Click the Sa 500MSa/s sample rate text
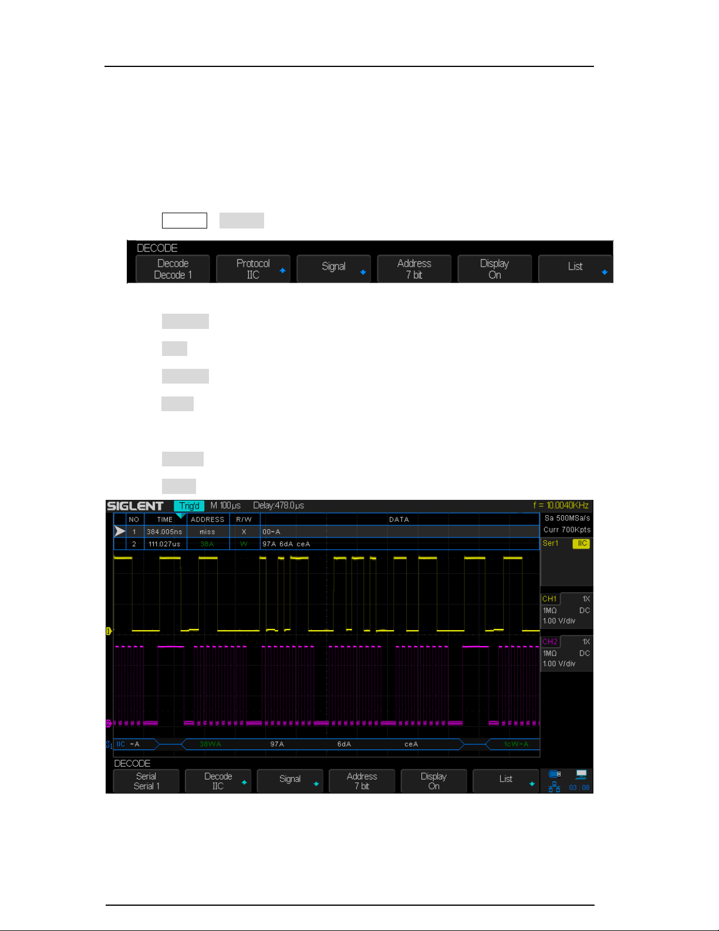Image resolution: width=719 pixels, height=931 pixels. (567, 518)
